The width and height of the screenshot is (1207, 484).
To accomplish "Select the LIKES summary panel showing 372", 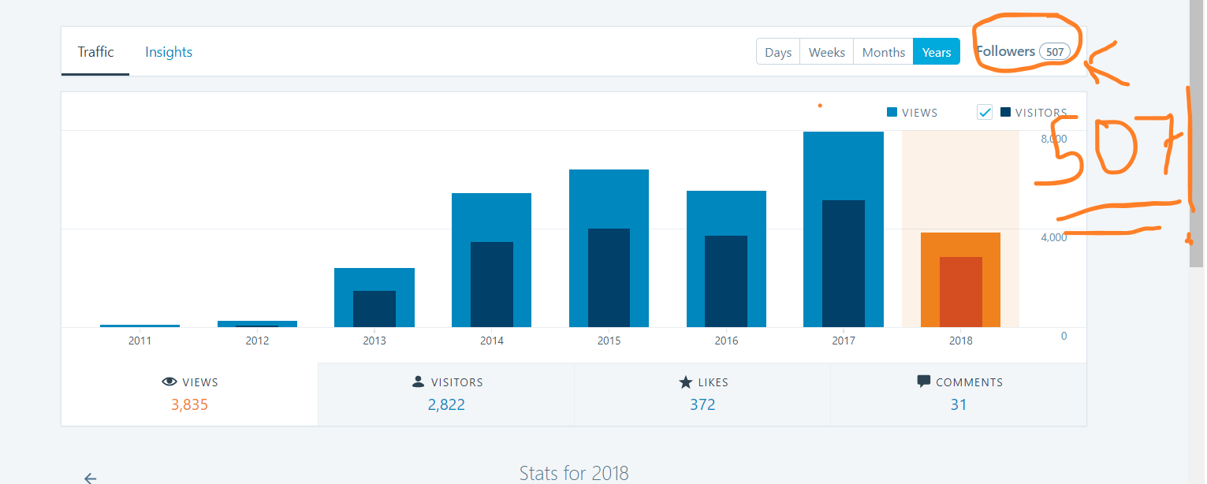I will coord(702,394).
